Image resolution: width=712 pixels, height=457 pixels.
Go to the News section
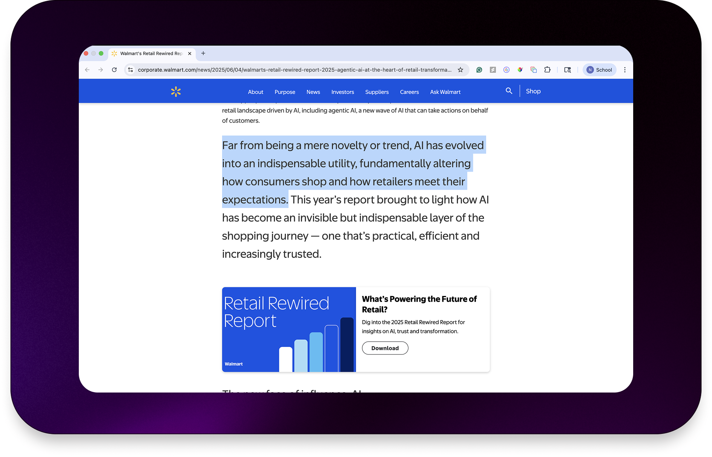coord(313,92)
